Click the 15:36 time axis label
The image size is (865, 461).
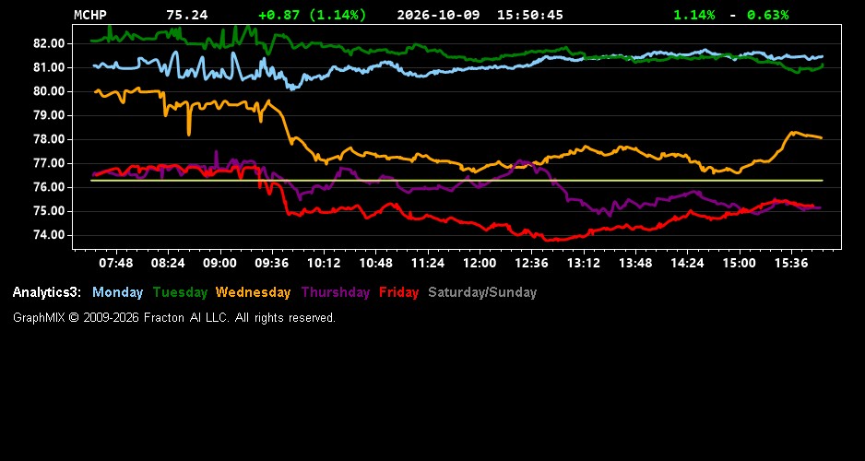tap(791, 264)
